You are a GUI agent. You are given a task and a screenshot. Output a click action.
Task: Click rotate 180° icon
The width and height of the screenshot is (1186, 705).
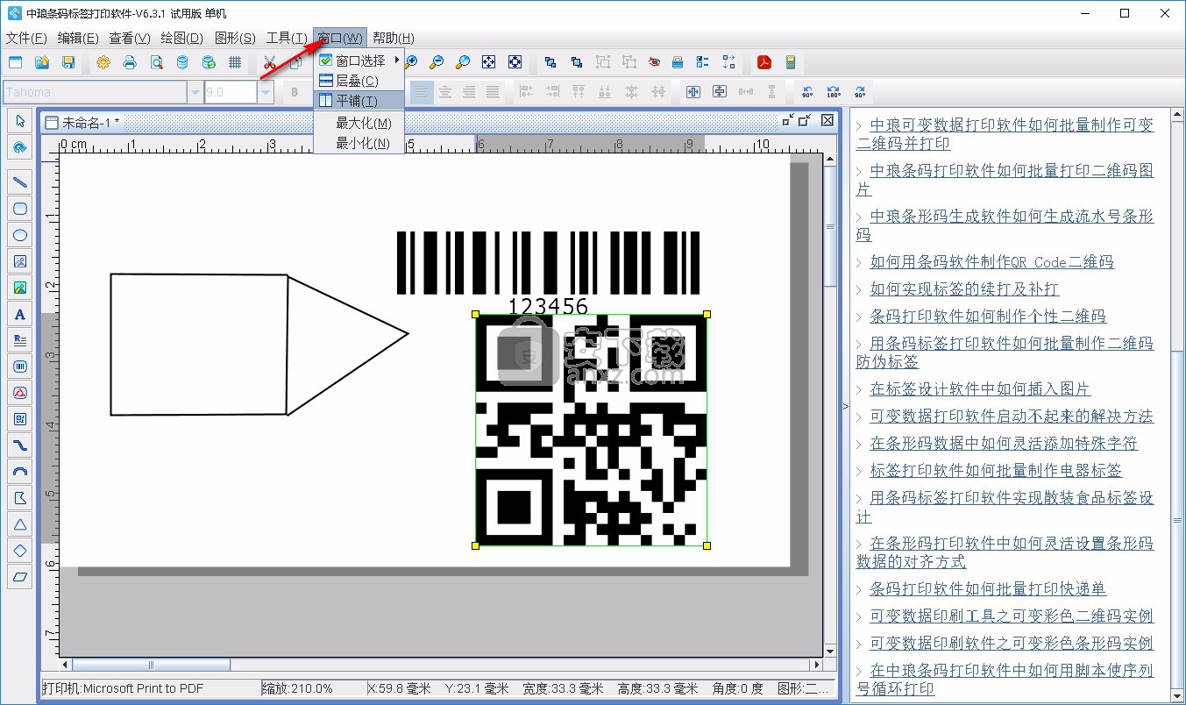834,92
